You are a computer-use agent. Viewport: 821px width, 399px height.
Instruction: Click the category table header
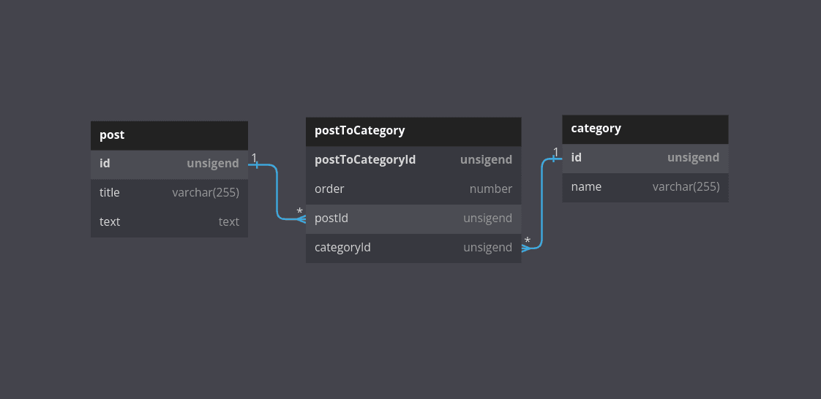[x=645, y=129]
